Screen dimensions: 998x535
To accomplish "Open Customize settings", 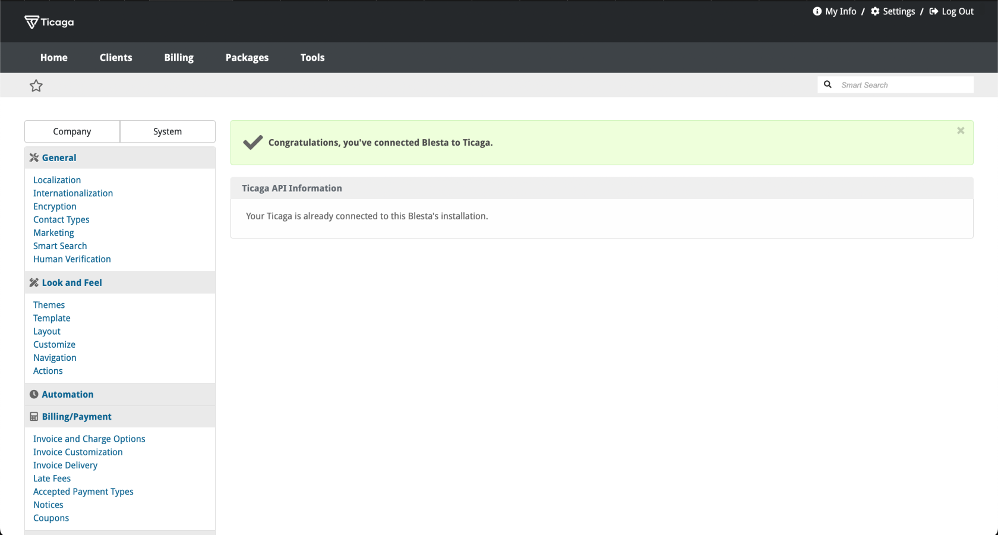I will click(x=54, y=344).
